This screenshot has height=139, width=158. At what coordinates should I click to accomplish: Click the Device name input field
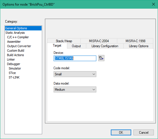click(x=75, y=58)
